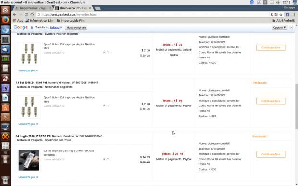Viewport: 298px width, 186px height.
Task: Click the Facebook extension icon
Action: 287,14
